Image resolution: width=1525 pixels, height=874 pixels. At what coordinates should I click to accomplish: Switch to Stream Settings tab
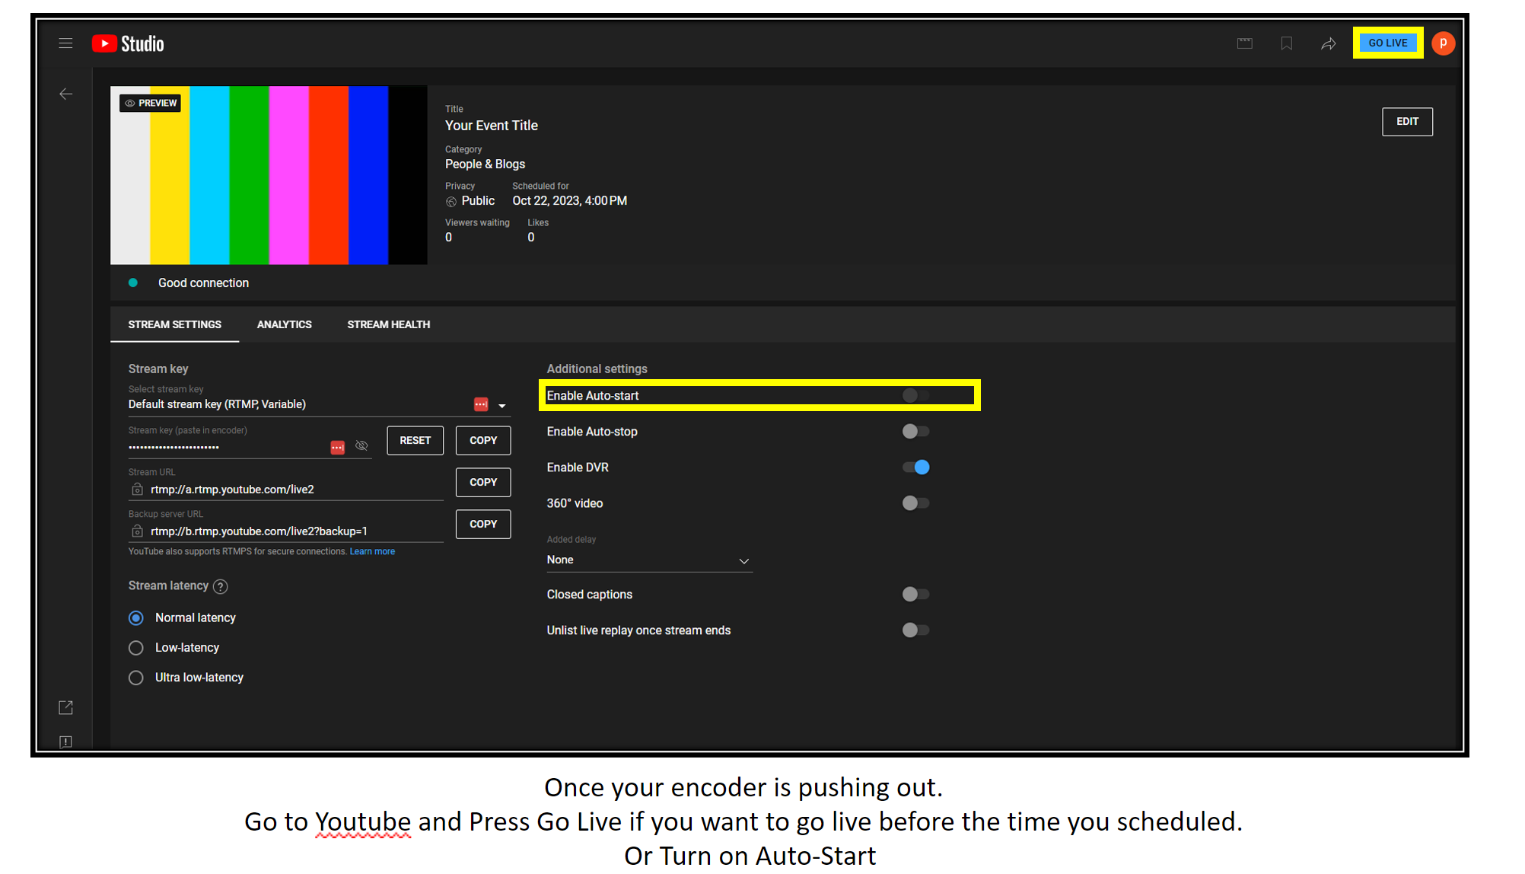coord(175,325)
